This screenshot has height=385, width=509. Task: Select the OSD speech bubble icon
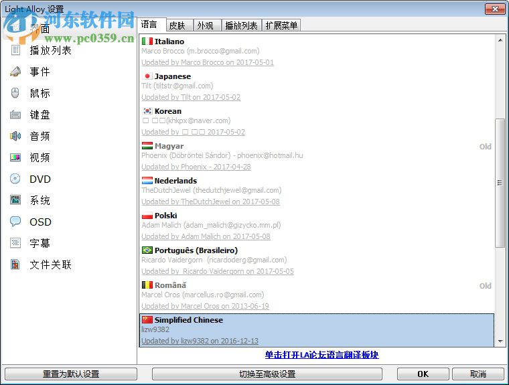click(x=15, y=222)
